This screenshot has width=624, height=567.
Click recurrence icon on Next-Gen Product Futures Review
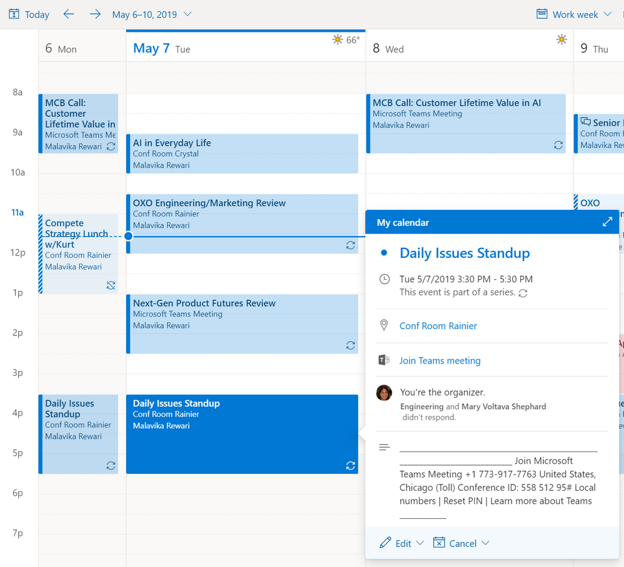pyautogui.click(x=350, y=345)
